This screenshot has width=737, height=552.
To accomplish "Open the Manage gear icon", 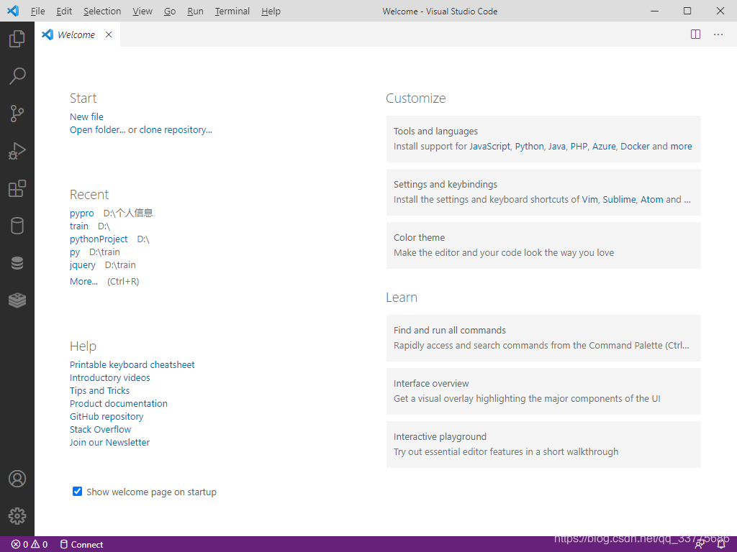I will (x=17, y=516).
